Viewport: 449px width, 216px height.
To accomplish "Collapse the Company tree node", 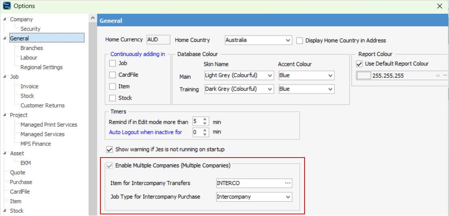I will (x=4, y=19).
